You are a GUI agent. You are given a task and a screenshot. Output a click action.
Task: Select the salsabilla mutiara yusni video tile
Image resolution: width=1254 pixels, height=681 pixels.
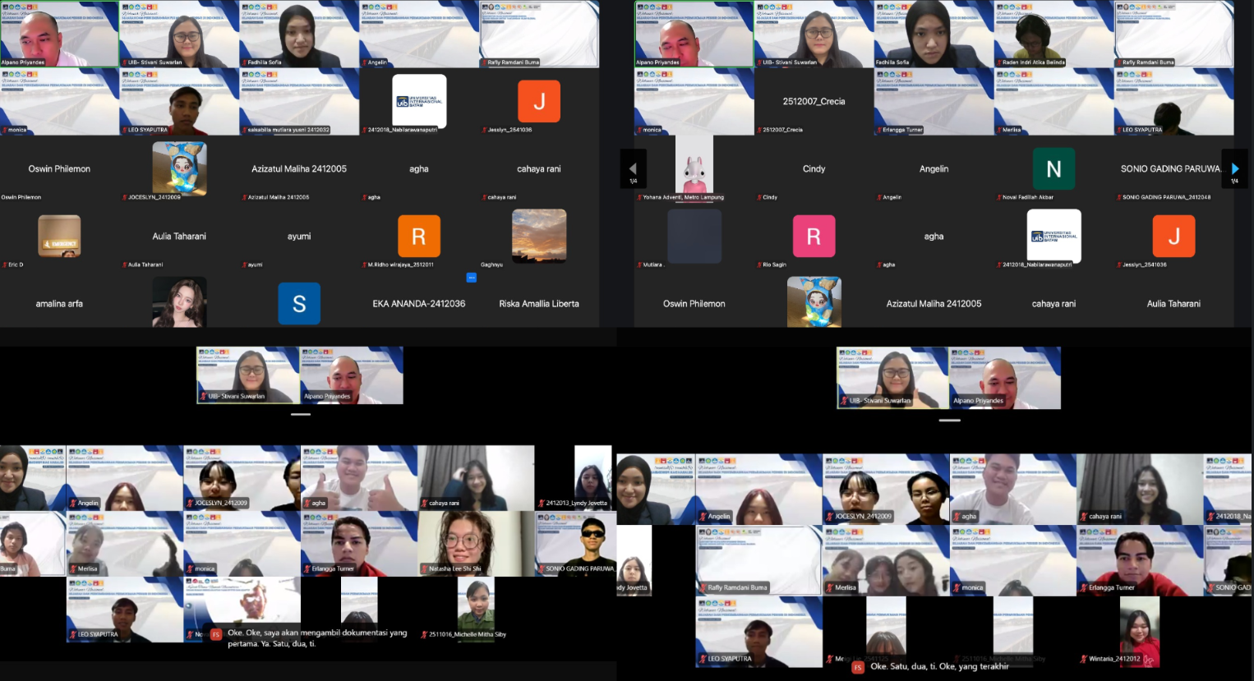[x=299, y=101]
